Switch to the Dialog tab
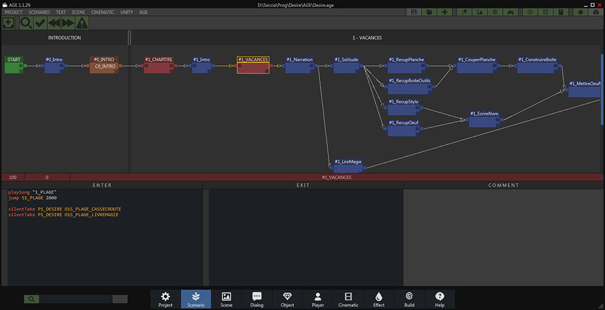605x310 pixels. [x=257, y=299]
